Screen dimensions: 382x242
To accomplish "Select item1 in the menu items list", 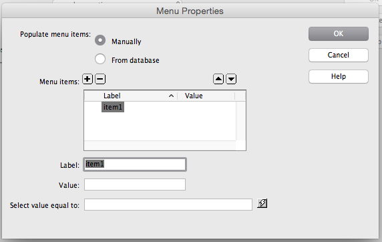I will click(x=113, y=107).
